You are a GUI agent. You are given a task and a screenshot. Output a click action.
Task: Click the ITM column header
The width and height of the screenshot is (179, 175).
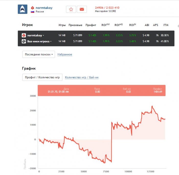click(x=166, y=25)
